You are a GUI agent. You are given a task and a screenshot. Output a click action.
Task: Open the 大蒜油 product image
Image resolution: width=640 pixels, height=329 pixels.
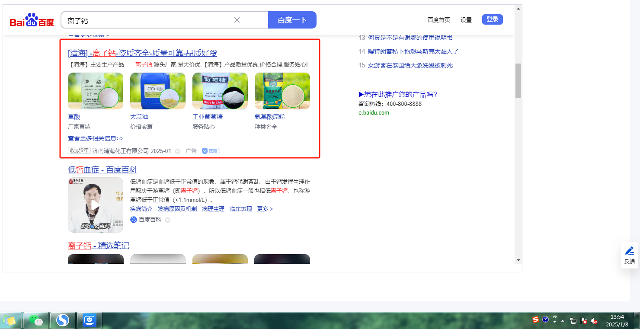coord(158,91)
